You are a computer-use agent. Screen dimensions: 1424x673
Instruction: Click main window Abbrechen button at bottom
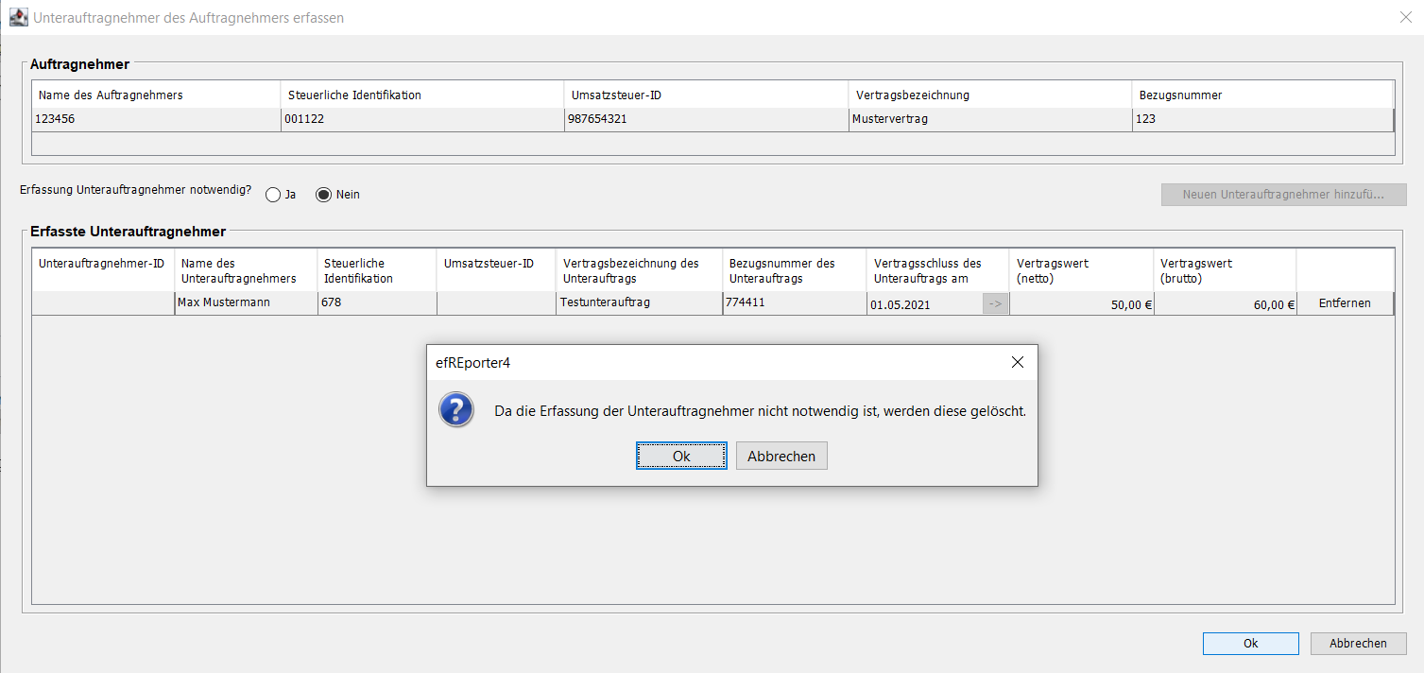1358,643
